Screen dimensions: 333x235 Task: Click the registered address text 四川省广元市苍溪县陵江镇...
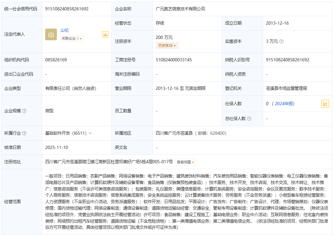pos(70,162)
